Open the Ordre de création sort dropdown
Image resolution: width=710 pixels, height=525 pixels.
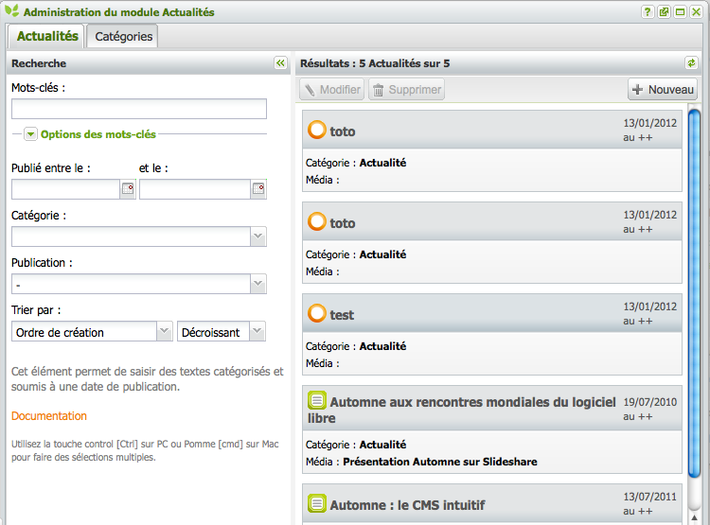(163, 332)
